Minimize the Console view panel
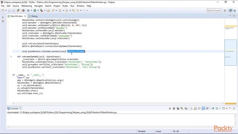 [230, 108]
